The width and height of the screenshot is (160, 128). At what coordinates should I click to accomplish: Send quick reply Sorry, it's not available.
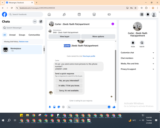[69, 91]
